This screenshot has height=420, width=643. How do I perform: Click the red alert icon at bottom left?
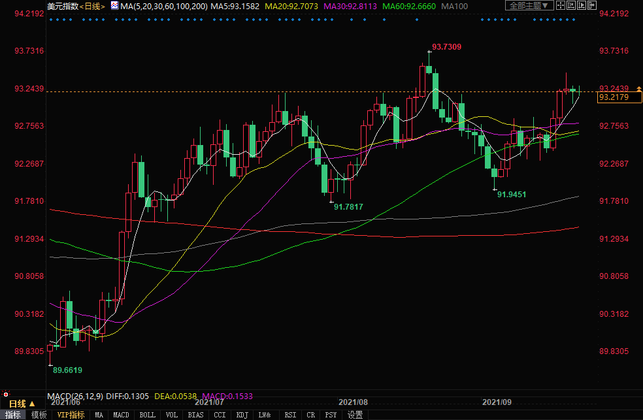click(x=6, y=395)
